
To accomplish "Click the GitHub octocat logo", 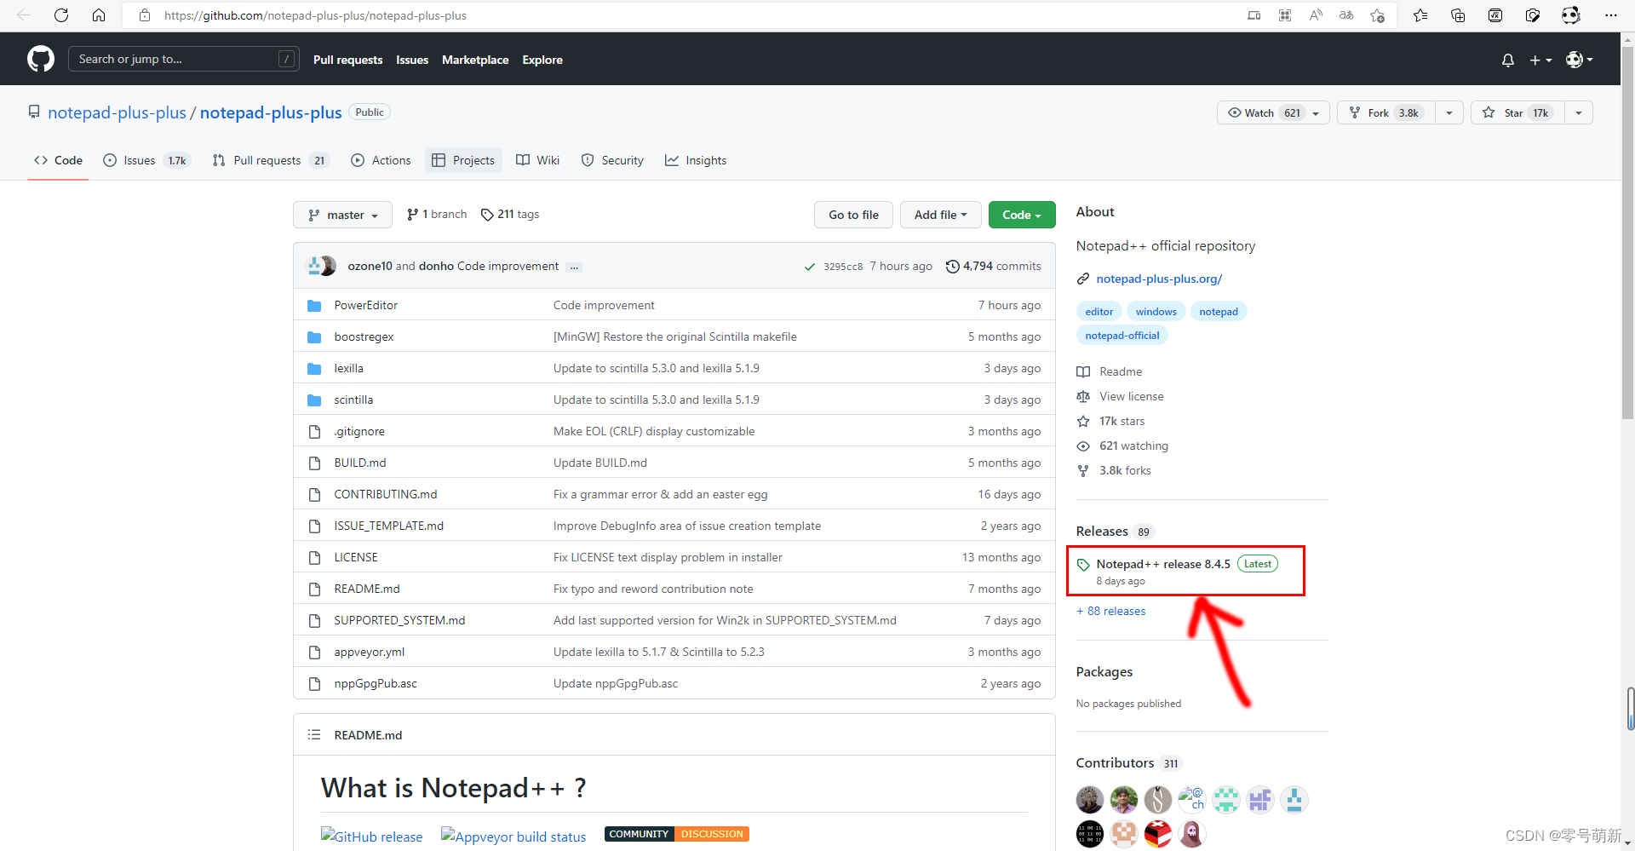I will pos(41,59).
